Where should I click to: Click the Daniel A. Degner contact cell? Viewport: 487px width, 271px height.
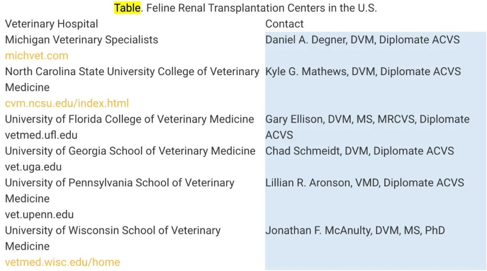[362, 40]
